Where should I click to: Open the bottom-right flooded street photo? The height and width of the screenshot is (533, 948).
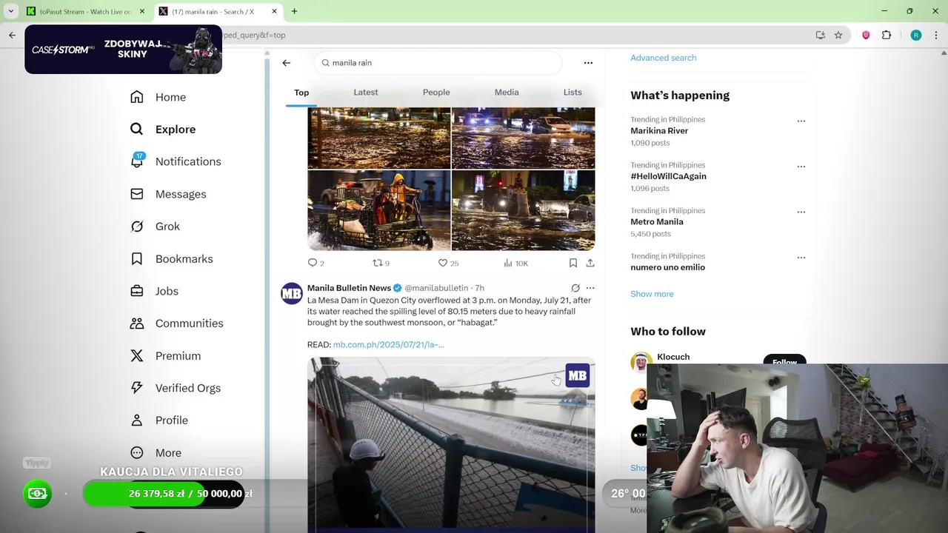coord(523,210)
